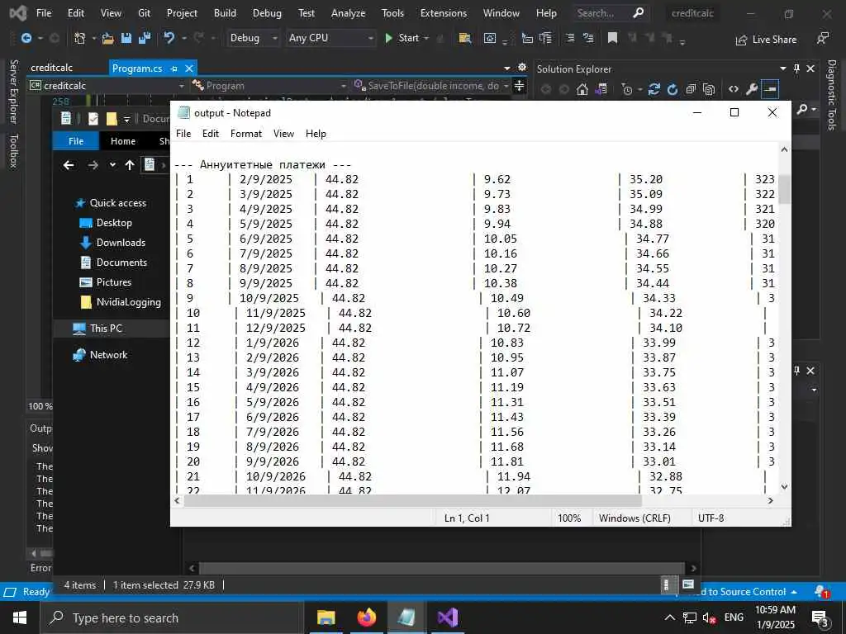Viewport: 846px width, 634px height.
Task: Click the Collapse All icon in Solution Explorer
Action: coord(691,89)
